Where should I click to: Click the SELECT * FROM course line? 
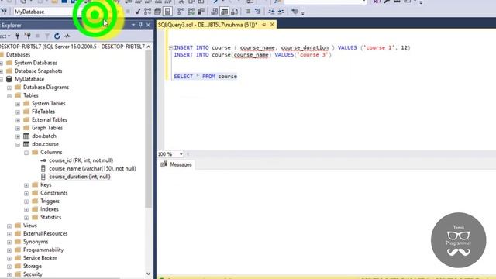pos(205,77)
